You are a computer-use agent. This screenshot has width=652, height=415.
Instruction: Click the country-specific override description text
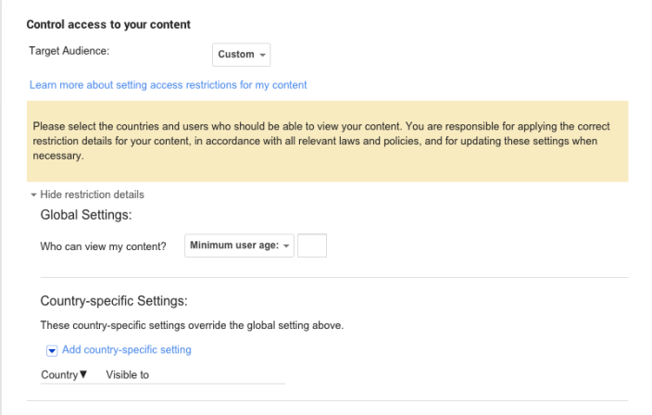pyautogui.click(x=192, y=325)
